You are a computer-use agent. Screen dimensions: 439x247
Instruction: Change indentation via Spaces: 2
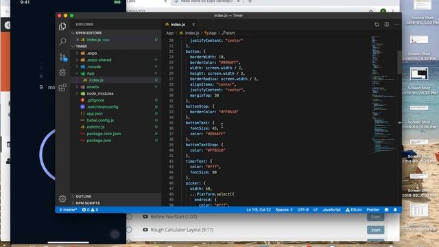[284, 209]
